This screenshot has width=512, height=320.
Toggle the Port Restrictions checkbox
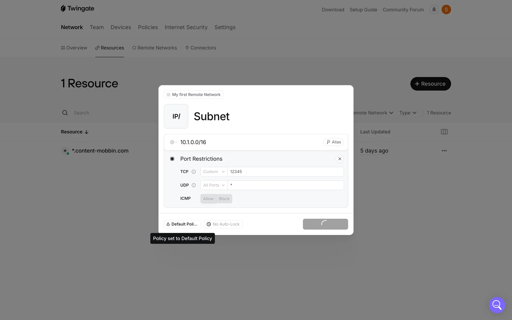pyautogui.click(x=172, y=159)
